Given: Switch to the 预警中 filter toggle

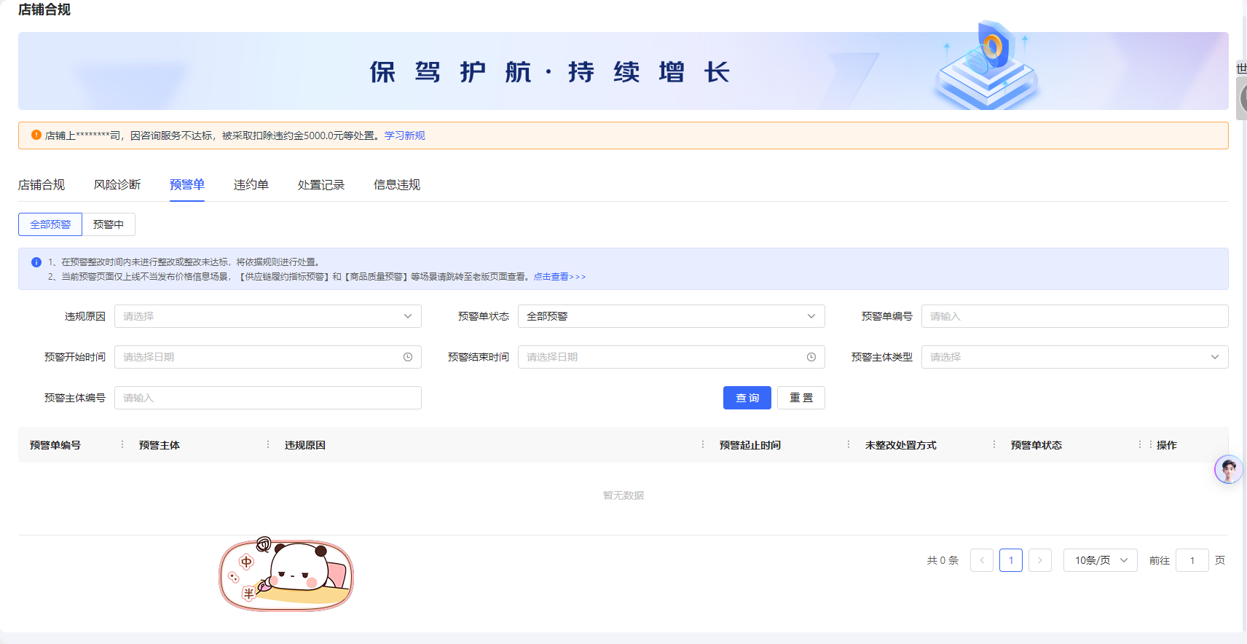Looking at the screenshot, I should [109, 224].
